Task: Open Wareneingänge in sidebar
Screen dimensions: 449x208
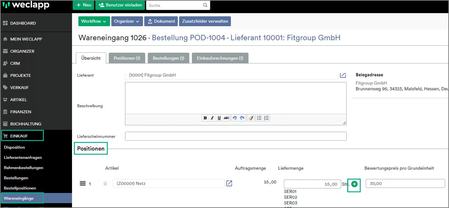Action: [x=19, y=198]
